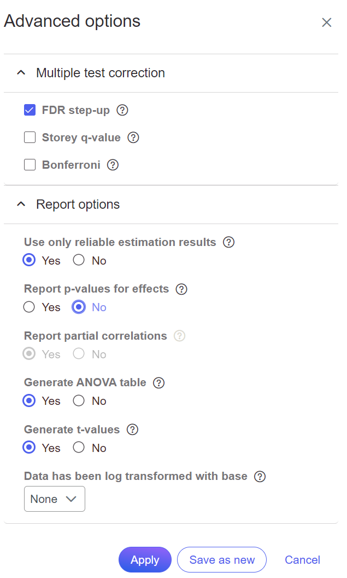This screenshot has width=347, height=578.
Task: Click help icon for log transformed base
Action: tap(260, 476)
